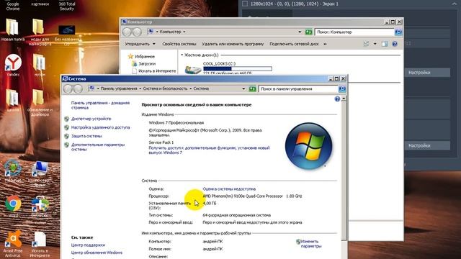Viewport: 461px width, 259px height.
Task: Expand the arrow after Компьютер in the address bar
Action: coord(184,32)
